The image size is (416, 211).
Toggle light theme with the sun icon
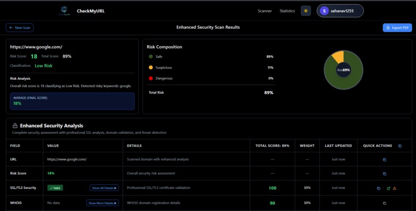click(306, 11)
